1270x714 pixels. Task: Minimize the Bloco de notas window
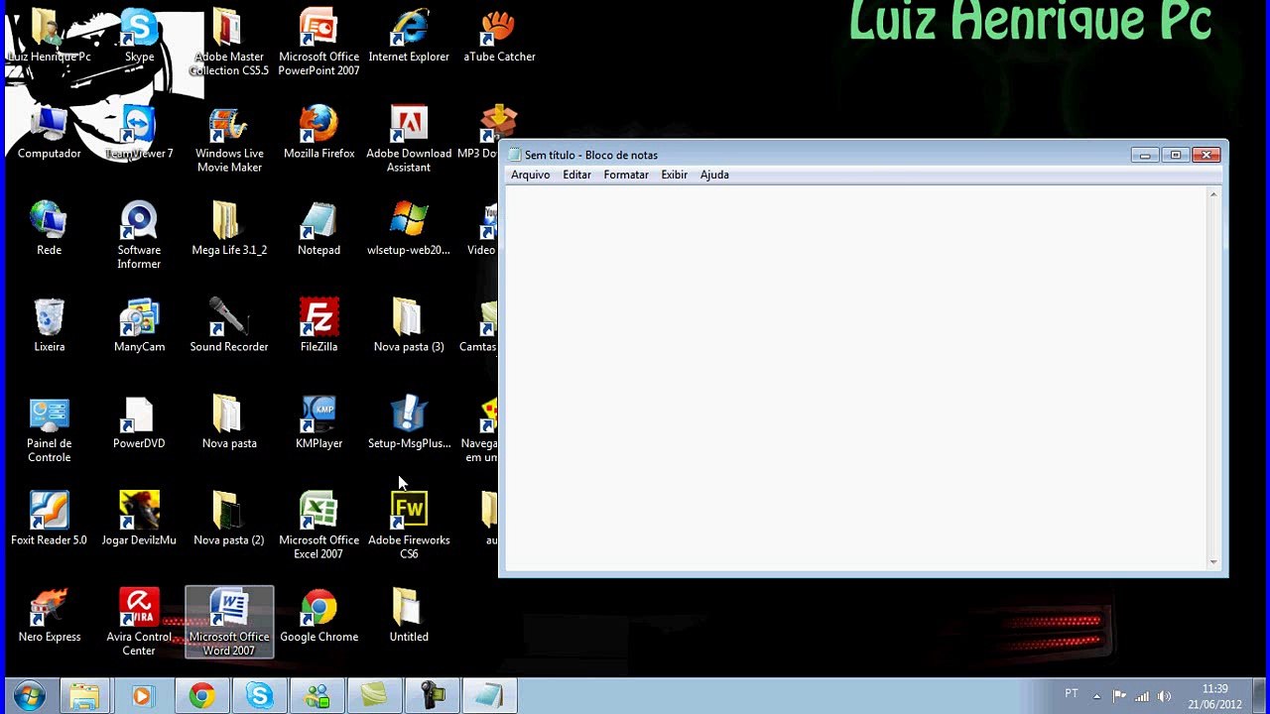pyautogui.click(x=1144, y=155)
